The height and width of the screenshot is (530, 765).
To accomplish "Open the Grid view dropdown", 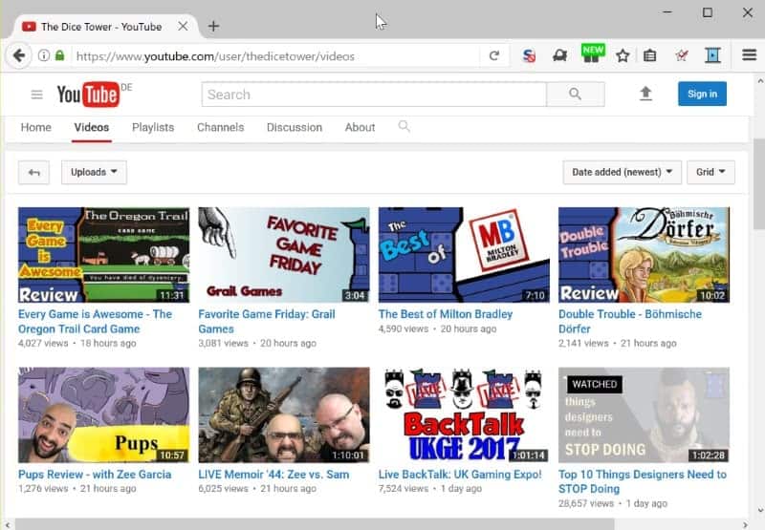I will click(710, 173).
